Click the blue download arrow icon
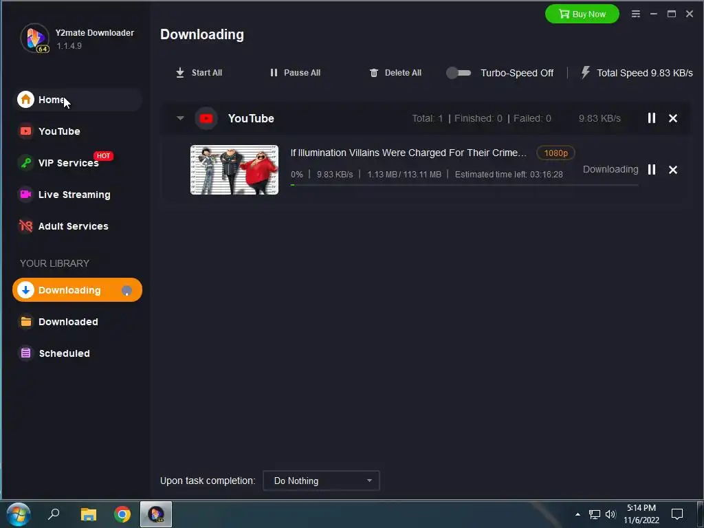704x528 pixels. (25, 290)
